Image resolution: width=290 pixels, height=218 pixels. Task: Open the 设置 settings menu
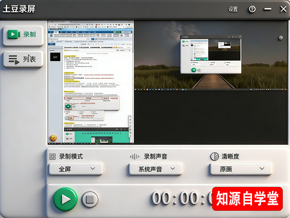(x=233, y=9)
